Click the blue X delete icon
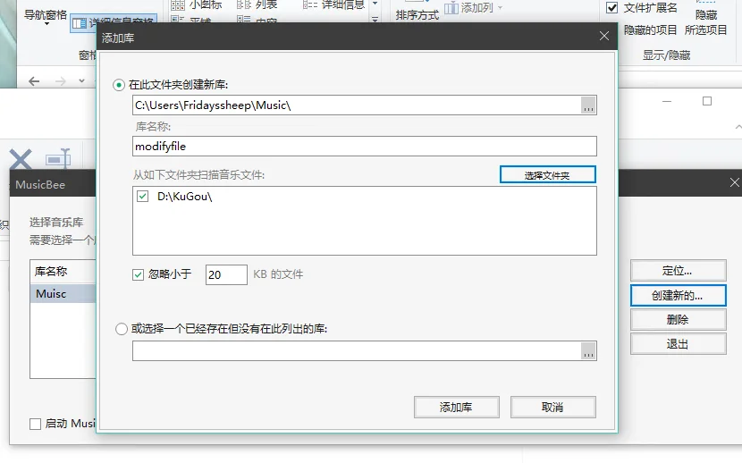The height and width of the screenshot is (463, 742). (21, 159)
